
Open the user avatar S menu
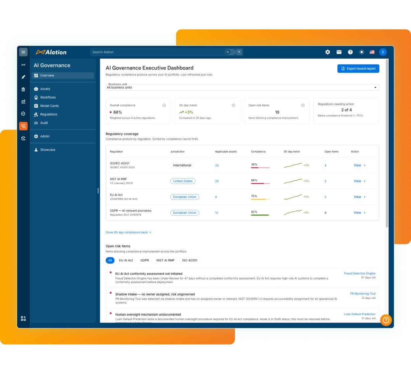[x=383, y=52]
